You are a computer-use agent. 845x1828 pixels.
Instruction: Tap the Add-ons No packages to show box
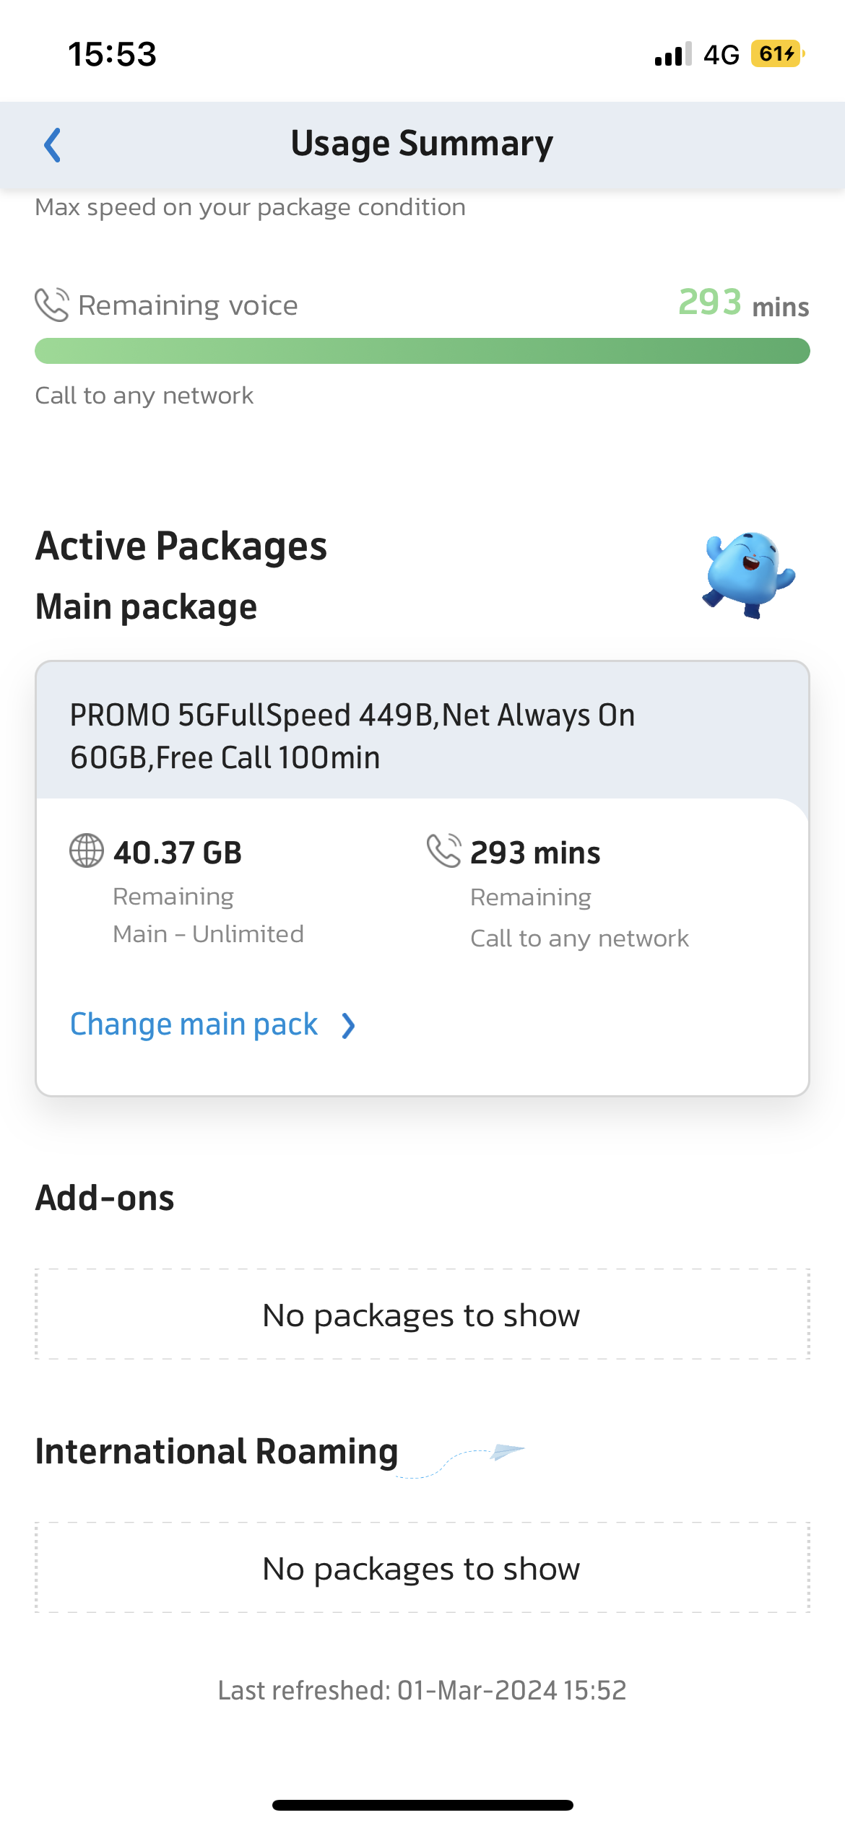pyautogui.click(x=422, y=1314)
